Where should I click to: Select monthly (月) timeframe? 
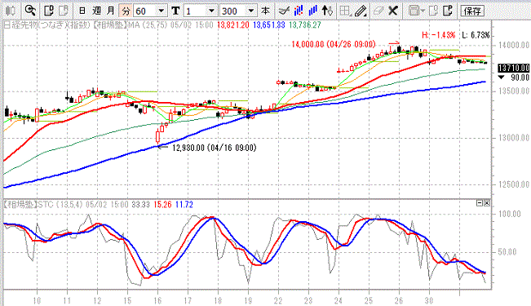coord(111,11)
